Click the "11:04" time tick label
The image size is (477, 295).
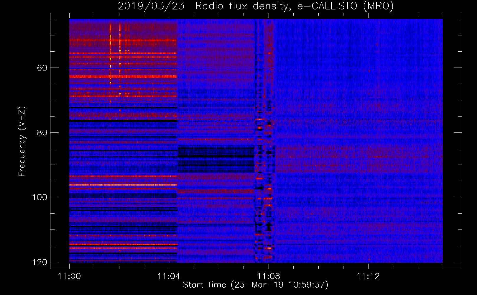point(169,276)
